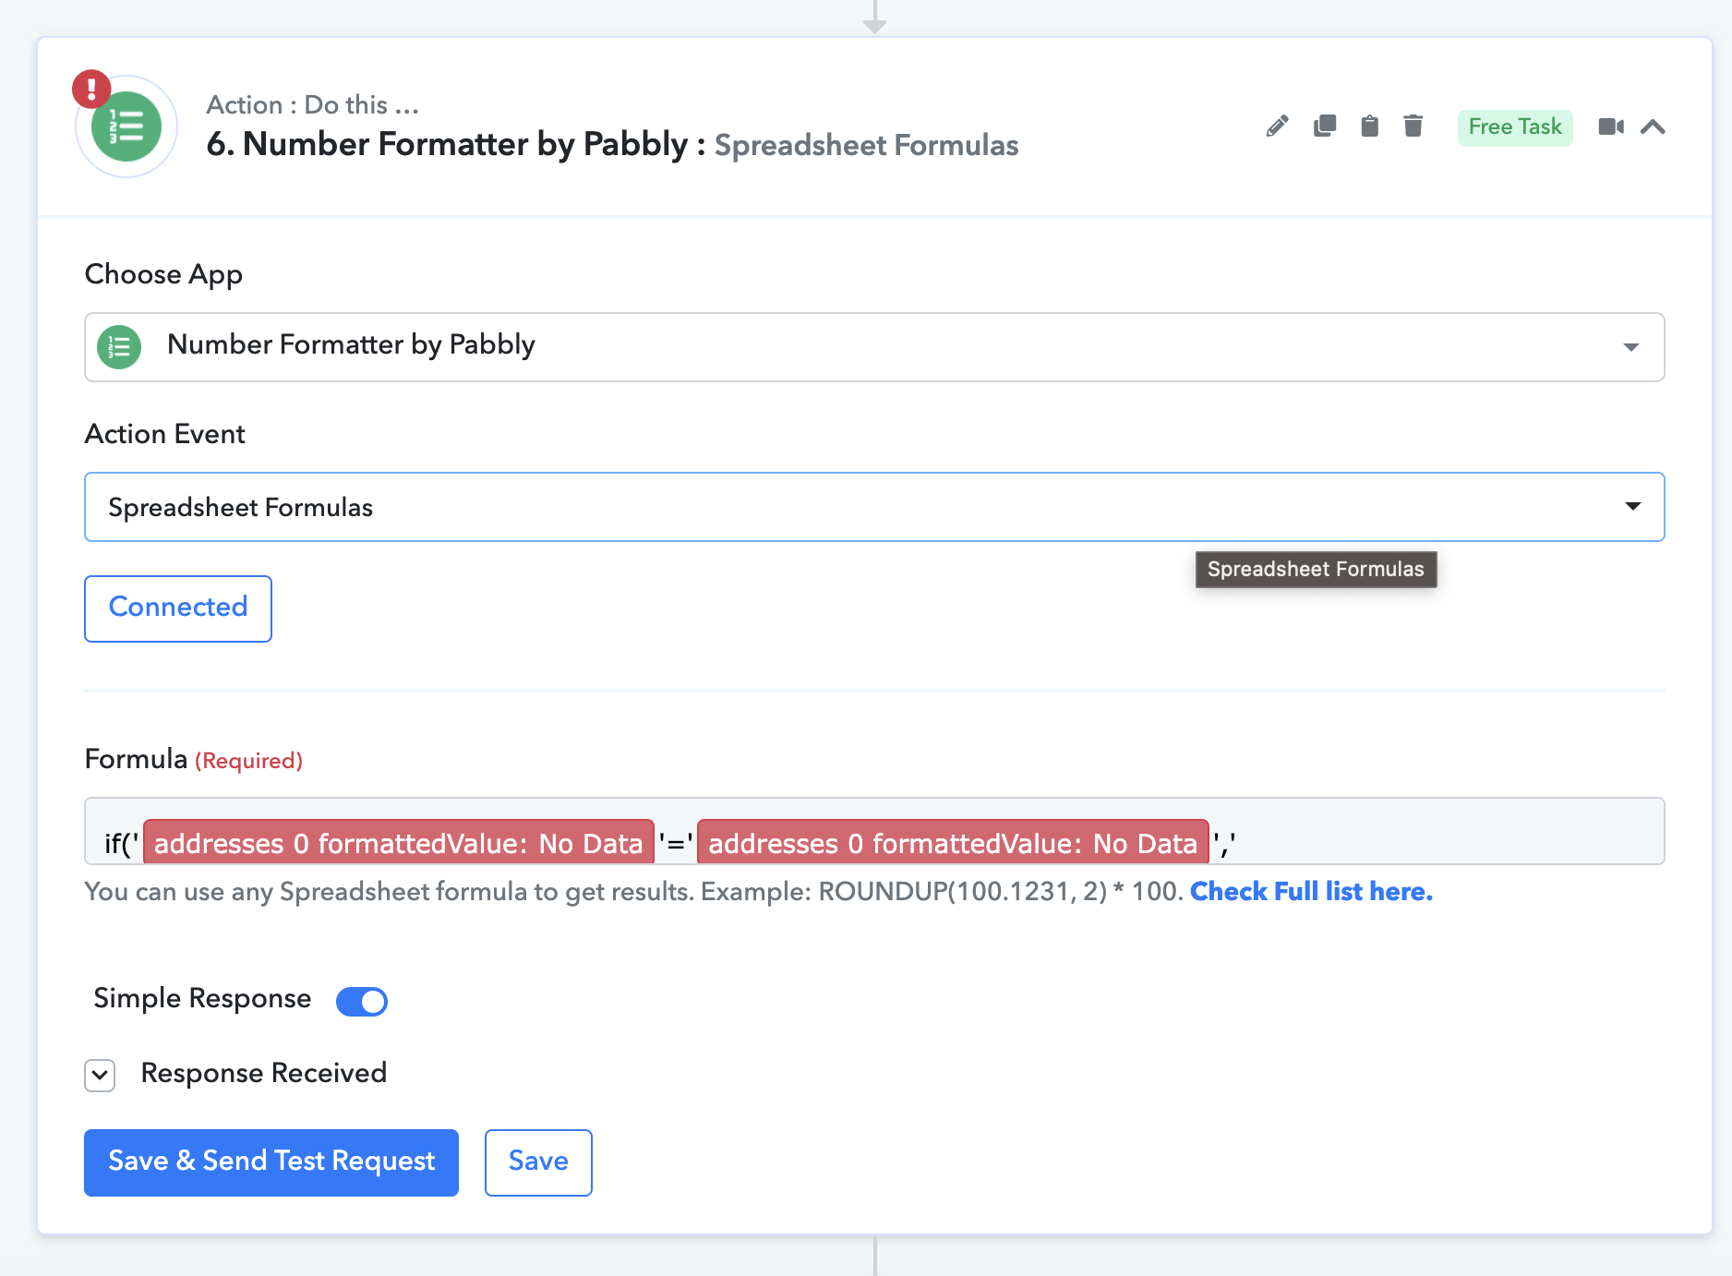Collapse the step with the chevron-up arrow
The image size is (1732, 1276).
coord(1653,126)
